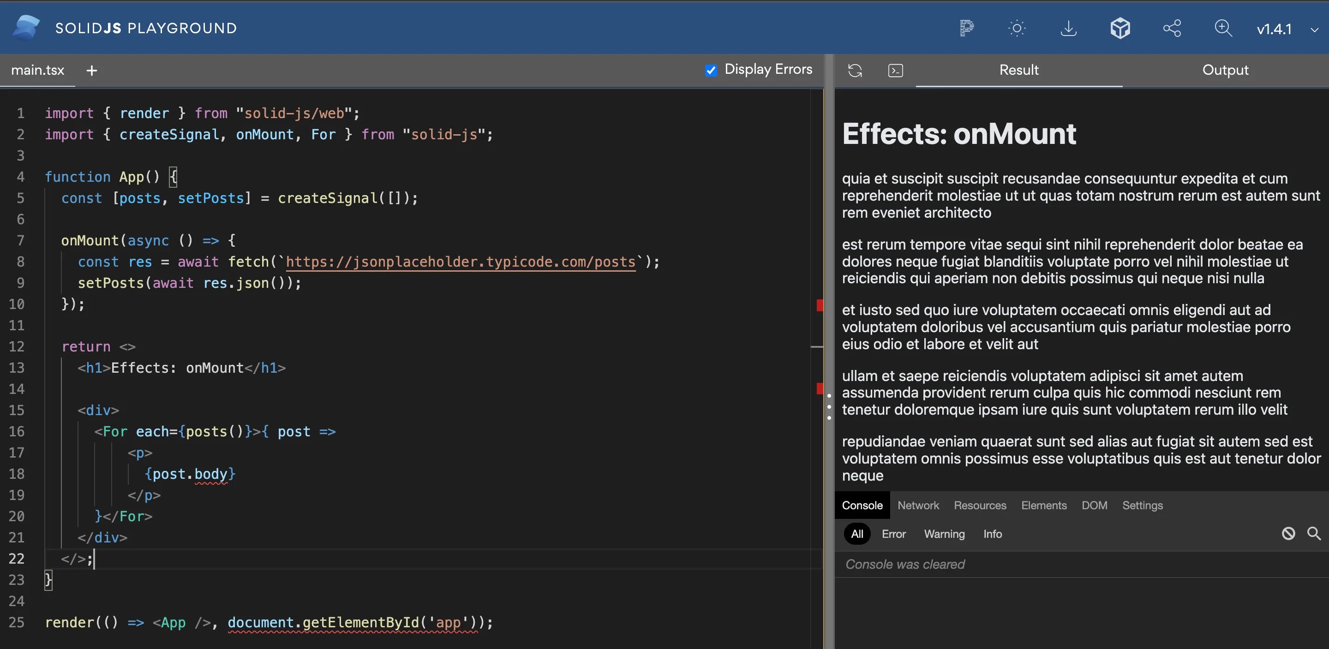Add a new file tab
This screenshot has width=1329, height=649.
pos(91,70)
